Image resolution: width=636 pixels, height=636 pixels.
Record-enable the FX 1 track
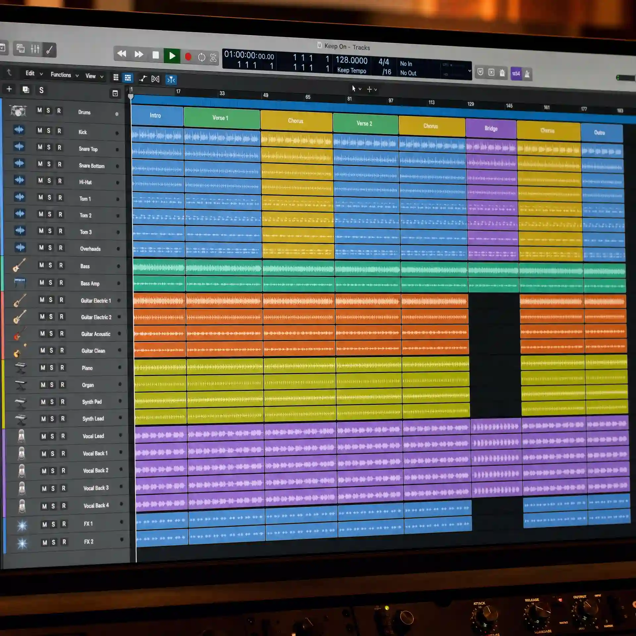(x=64, y=524)
